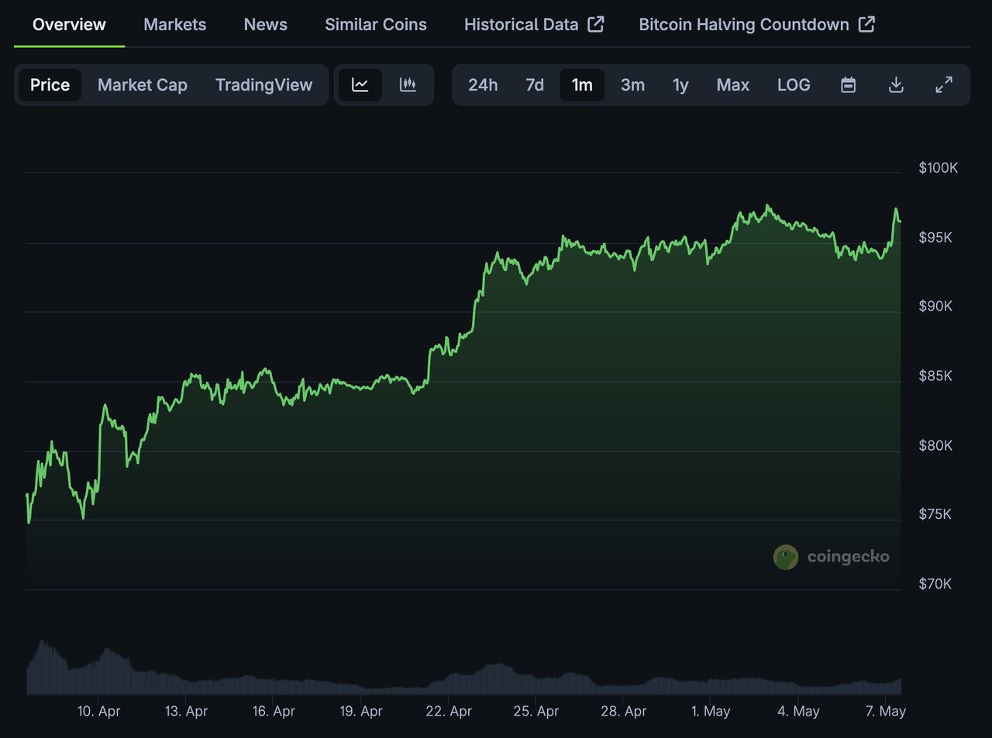This screenshot has height=738, width=992.
Task: Click the chart download icon
Action: [x=896, y=85]
